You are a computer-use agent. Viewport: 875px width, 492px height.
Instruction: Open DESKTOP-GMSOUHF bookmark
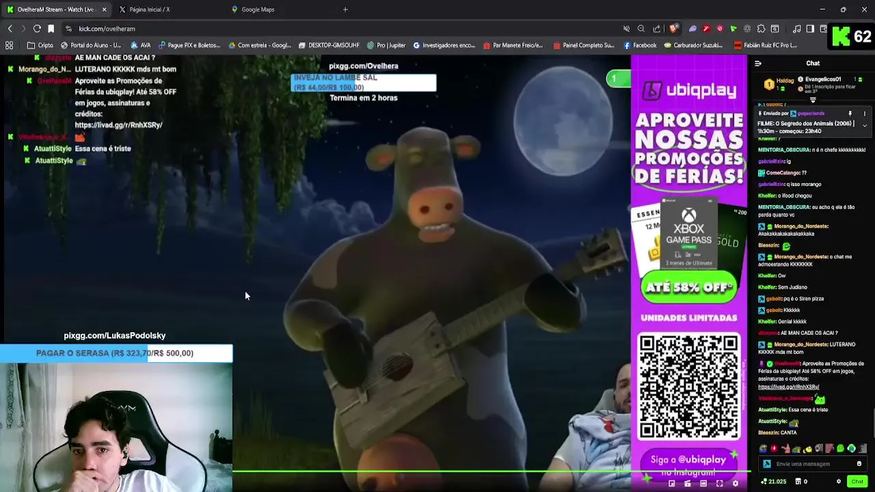tap(329, 45)
